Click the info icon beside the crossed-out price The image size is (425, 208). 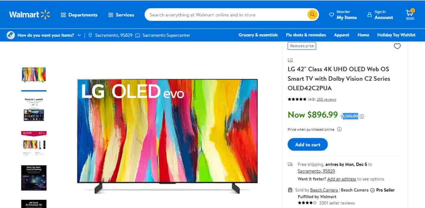tap(362, 117)
